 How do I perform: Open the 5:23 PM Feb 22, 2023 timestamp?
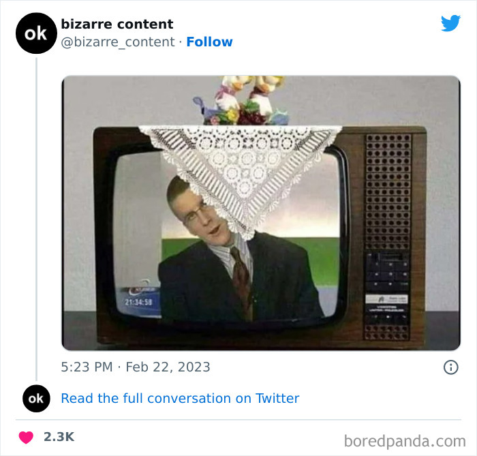click(136, 367)
